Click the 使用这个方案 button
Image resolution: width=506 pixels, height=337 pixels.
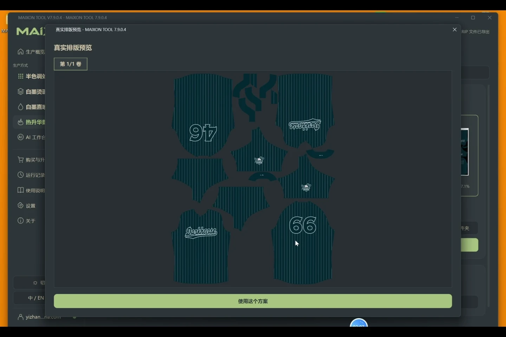(253, 301)
